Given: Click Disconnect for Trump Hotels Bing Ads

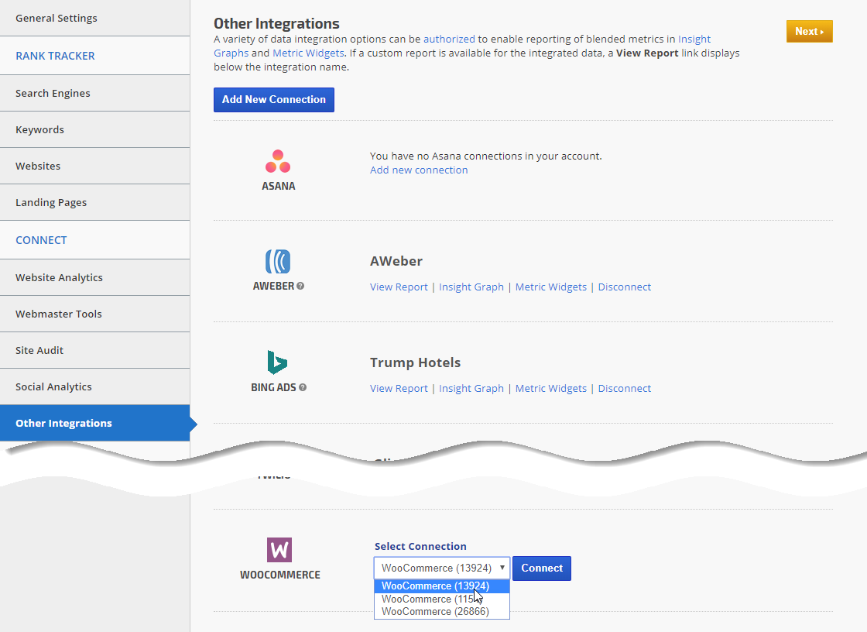Looking at the screenshot, I should 625,389.
